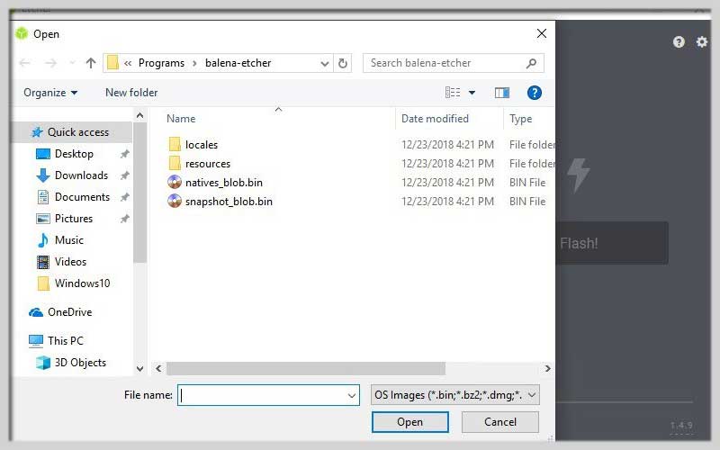Click horizontal scrollbar right arrow
The width and height of the screenshot is (720, 450).
click(547, 368)
